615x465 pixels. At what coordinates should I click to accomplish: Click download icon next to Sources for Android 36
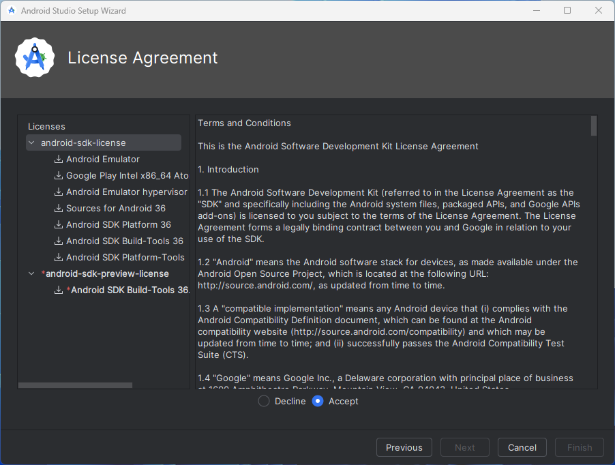(59, 209)
